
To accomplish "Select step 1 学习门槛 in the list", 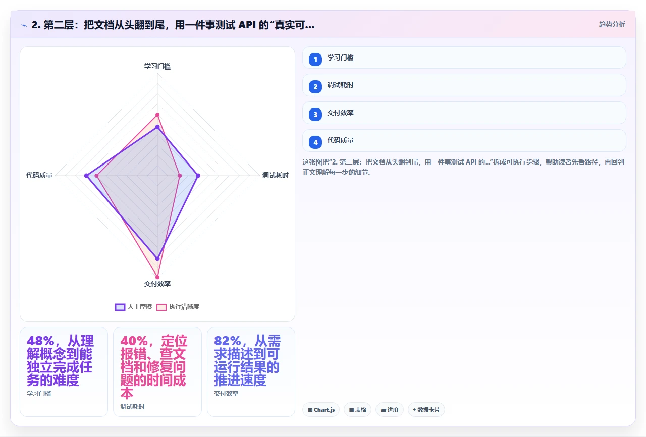I will coord(464,58).
